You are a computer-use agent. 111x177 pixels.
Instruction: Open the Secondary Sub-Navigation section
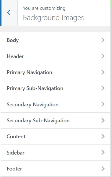coord(55,121)
